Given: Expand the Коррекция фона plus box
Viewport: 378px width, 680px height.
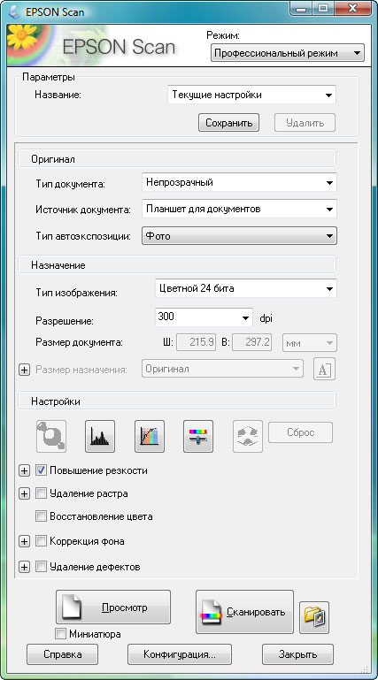Looking at the screenshot, I should pyautogui.click(x=25, y=541).
